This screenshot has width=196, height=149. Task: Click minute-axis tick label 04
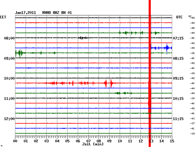tap(57, 141)
